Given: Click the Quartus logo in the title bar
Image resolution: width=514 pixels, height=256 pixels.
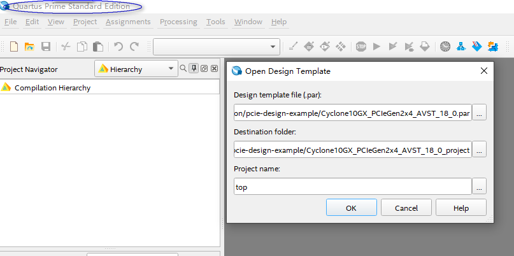Looking at the screenshot, I should click(4, 6).
